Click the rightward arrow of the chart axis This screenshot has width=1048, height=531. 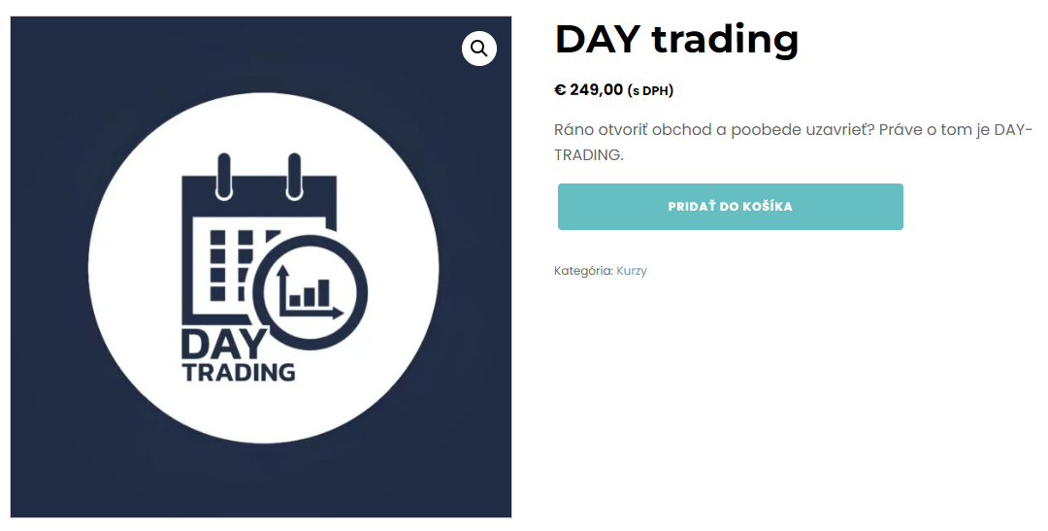click(x=338, y=313)
